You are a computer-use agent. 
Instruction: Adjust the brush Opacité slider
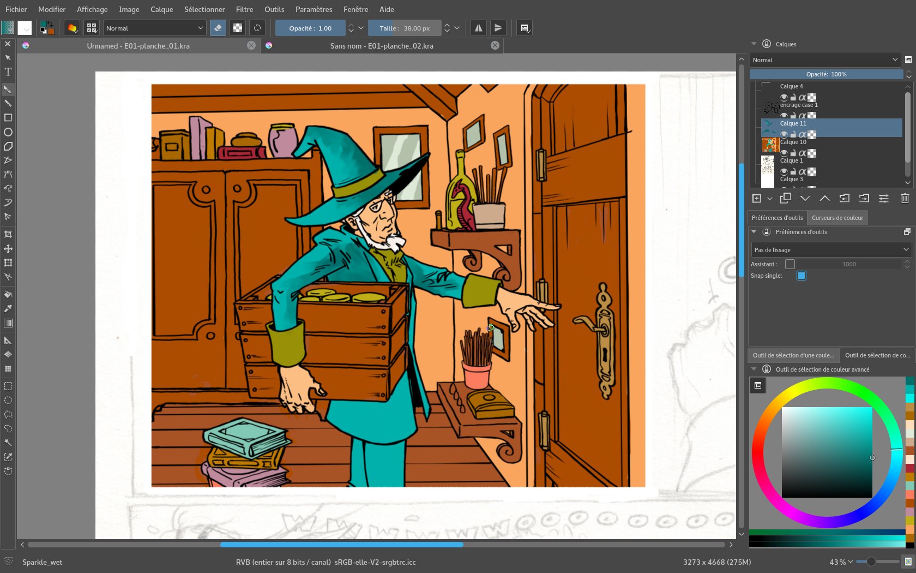310,28
